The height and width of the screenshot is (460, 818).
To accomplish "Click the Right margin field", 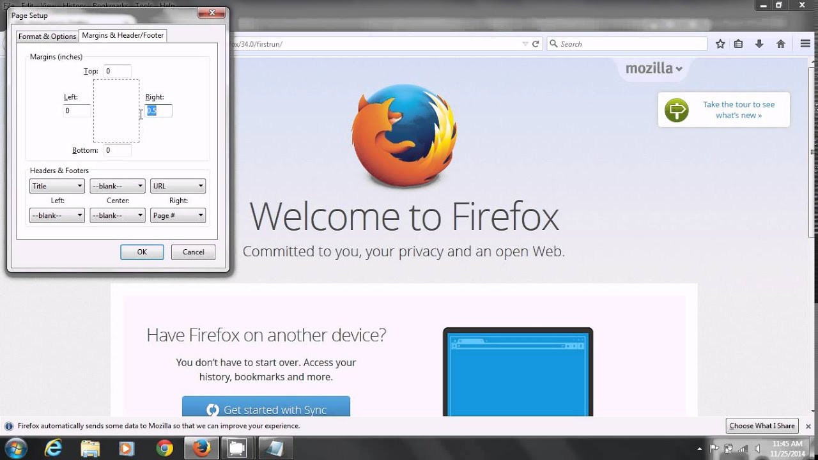I will point(158,111).
